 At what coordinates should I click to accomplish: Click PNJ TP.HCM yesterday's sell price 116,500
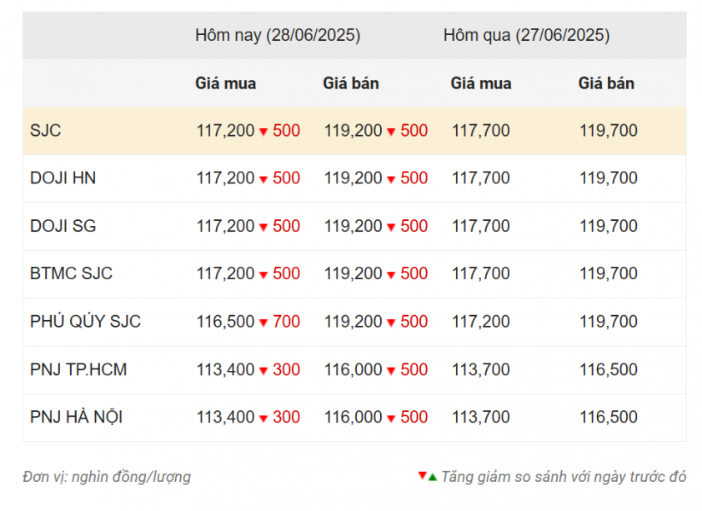[609, 369]
